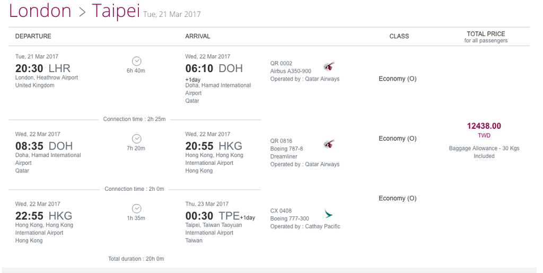Click the Baggage Allowance - 30 Kgs text
Image resolution: width=543 pixels, height=273 pixels.
click(484, 148)
